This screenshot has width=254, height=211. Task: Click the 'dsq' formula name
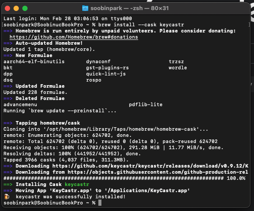click(8, 80)
